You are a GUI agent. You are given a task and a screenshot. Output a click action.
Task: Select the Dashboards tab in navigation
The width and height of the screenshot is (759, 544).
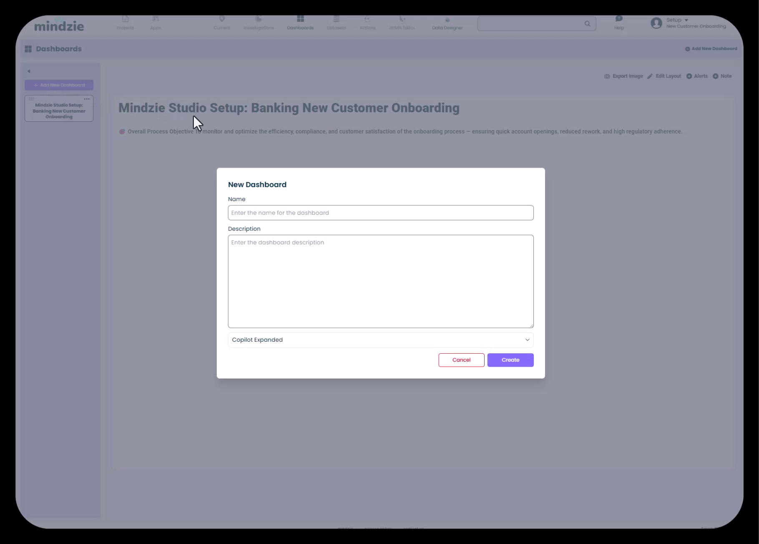[300, 23]
